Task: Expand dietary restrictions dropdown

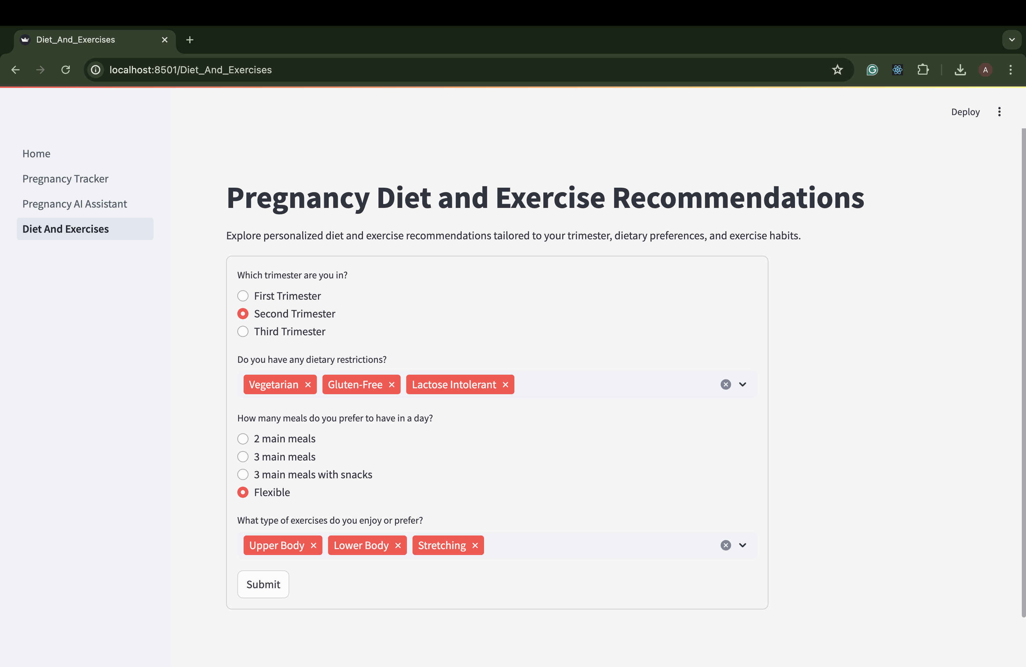Action: coord(742,384)
